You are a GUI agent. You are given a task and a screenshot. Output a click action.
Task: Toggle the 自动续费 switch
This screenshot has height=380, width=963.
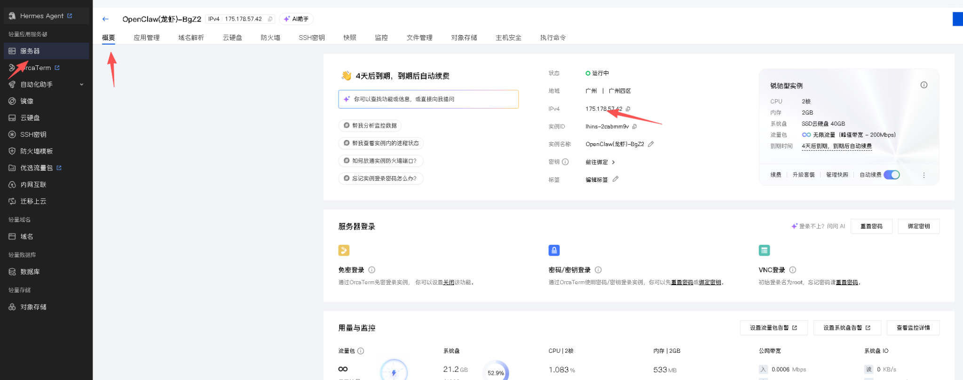coord(892,175)
